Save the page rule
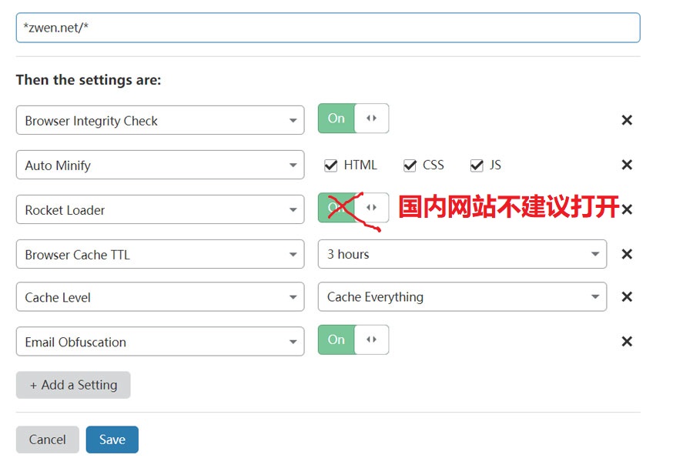The height and width of the screenshot is (458, 693). pyautogui.click(x=112, y=440)
